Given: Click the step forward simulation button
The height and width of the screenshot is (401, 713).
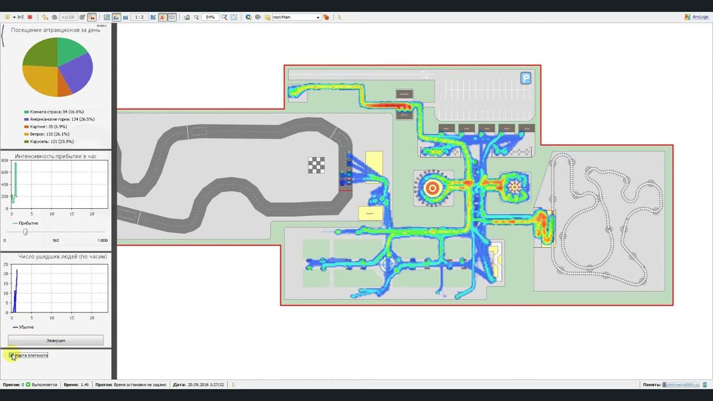Looking at the screenshot, I should (21, 17).
